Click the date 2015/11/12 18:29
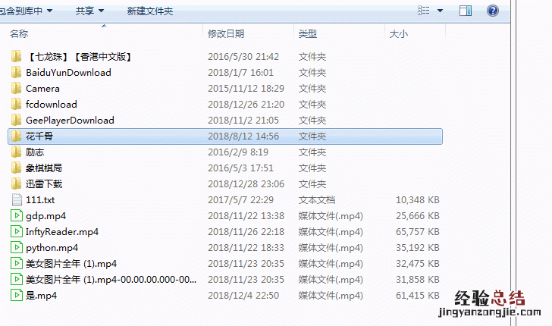 point(246,89)
